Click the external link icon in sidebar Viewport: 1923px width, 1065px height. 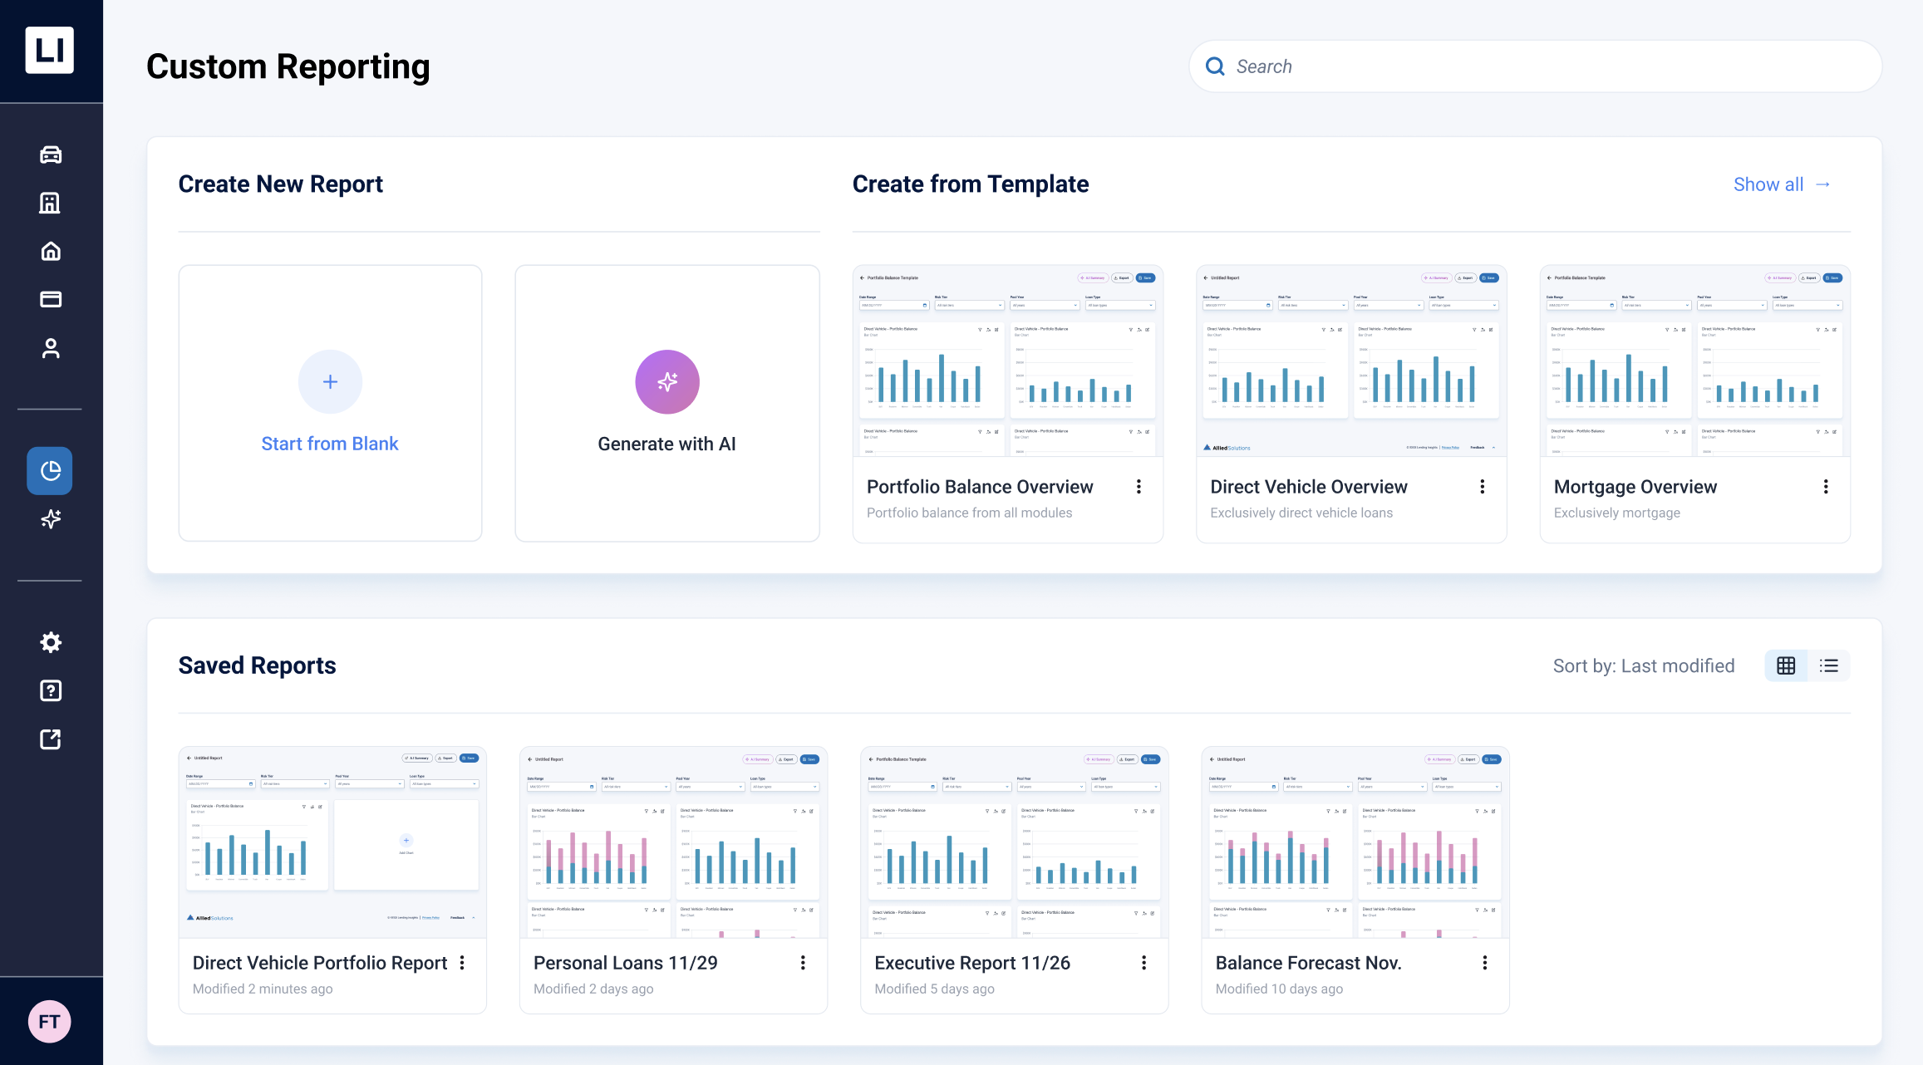(x=51, y=739)
